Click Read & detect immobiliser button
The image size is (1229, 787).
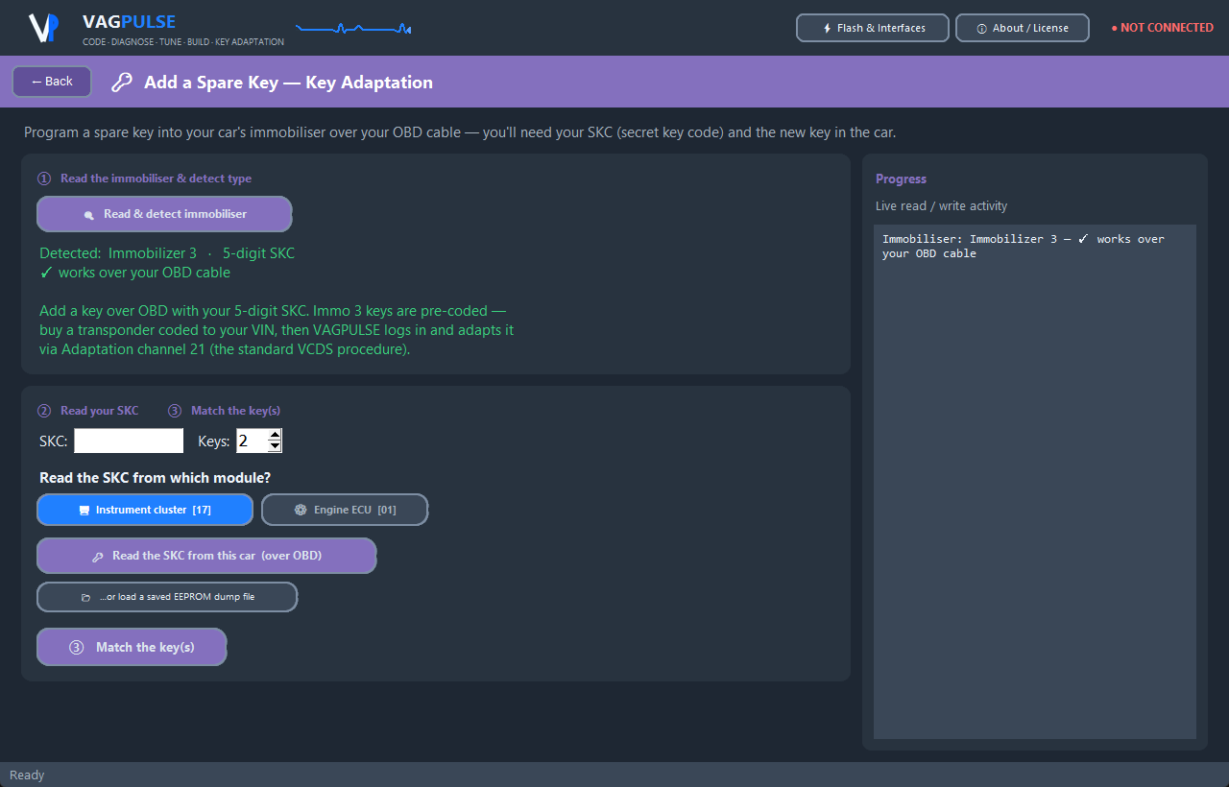pos(164,214)
